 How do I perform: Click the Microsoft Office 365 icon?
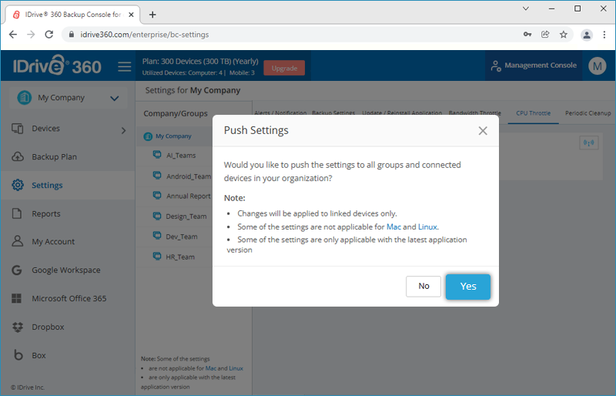click(18, 299)
